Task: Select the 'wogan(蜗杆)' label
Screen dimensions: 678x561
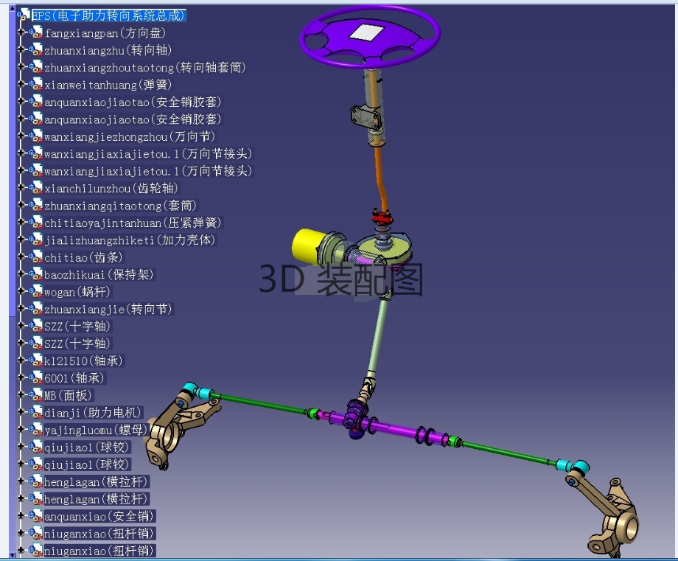Action: tap(77, 292)
